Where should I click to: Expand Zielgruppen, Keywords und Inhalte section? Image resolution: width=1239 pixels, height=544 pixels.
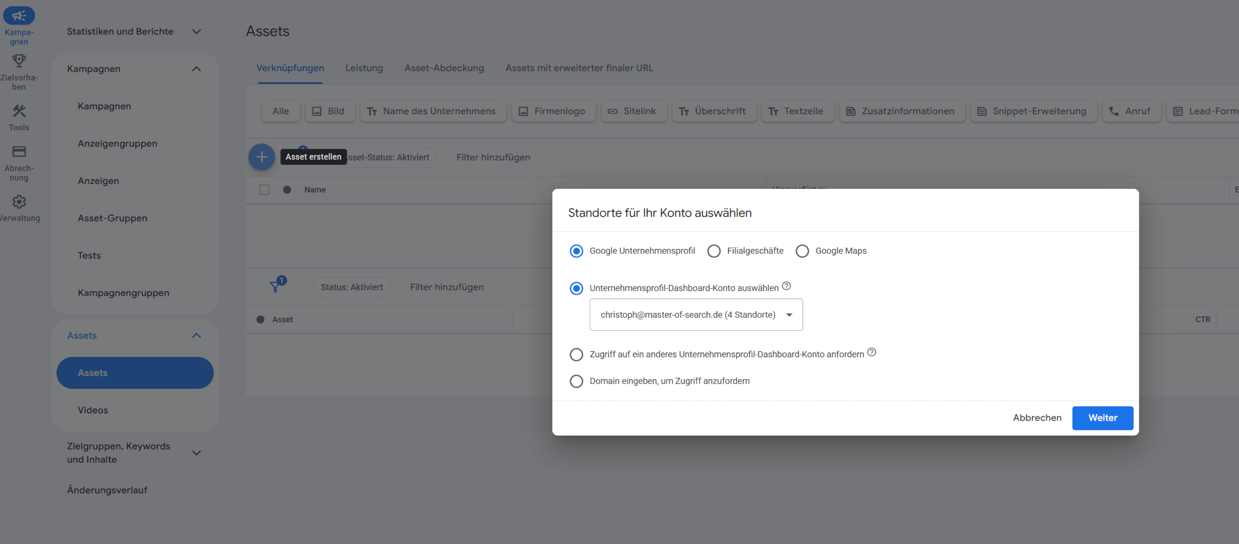(196, 453)
